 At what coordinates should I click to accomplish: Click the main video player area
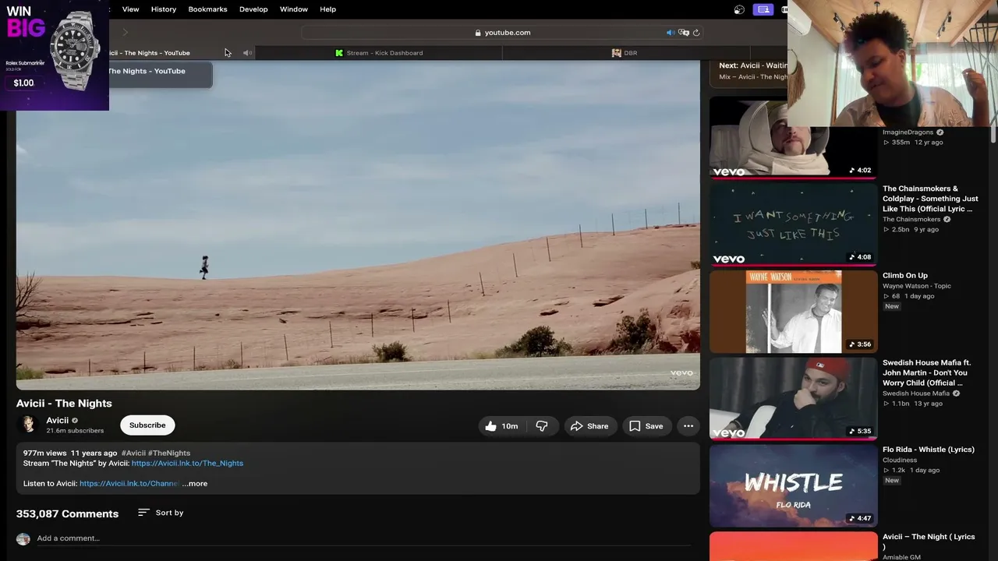tap(358, 225)
